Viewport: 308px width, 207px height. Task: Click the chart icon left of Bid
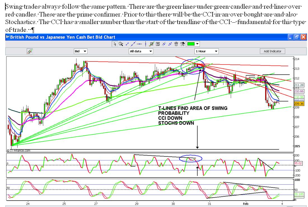pos(30,51)
